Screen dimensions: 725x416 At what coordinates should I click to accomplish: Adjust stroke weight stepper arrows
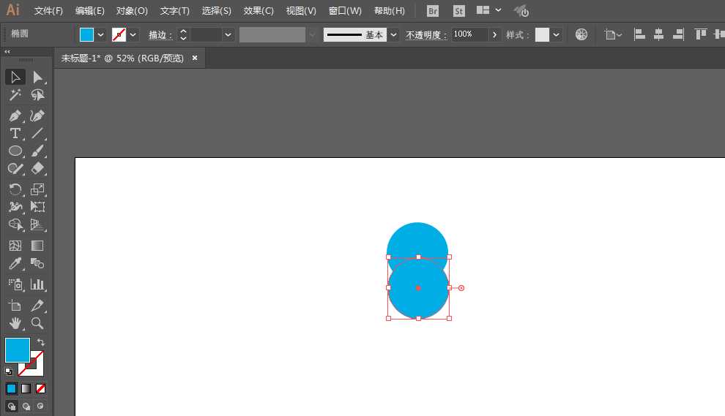[183, 34]
